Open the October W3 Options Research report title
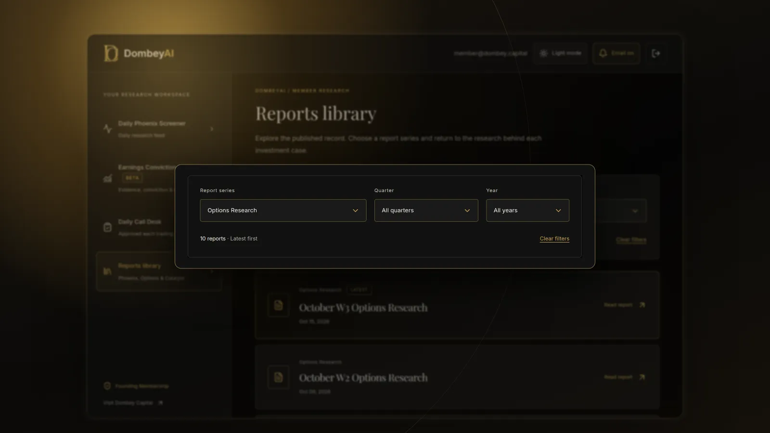Image resolution: width=770 pixels, height=433 pixels. point(363,307)
